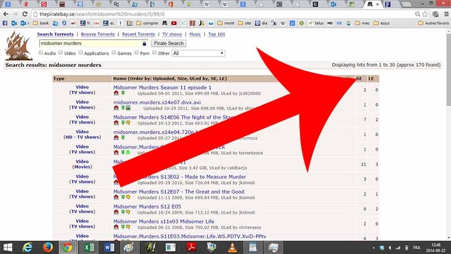This screenshot has height=254, width=451.
Task: Open the Facebook bookmark icon
Action: [x=5, y=23]
